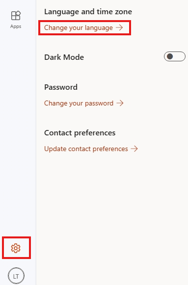This screenshot has width=188, height=285.
Task: Open Update contact preferences link
Action: [91, 149]
